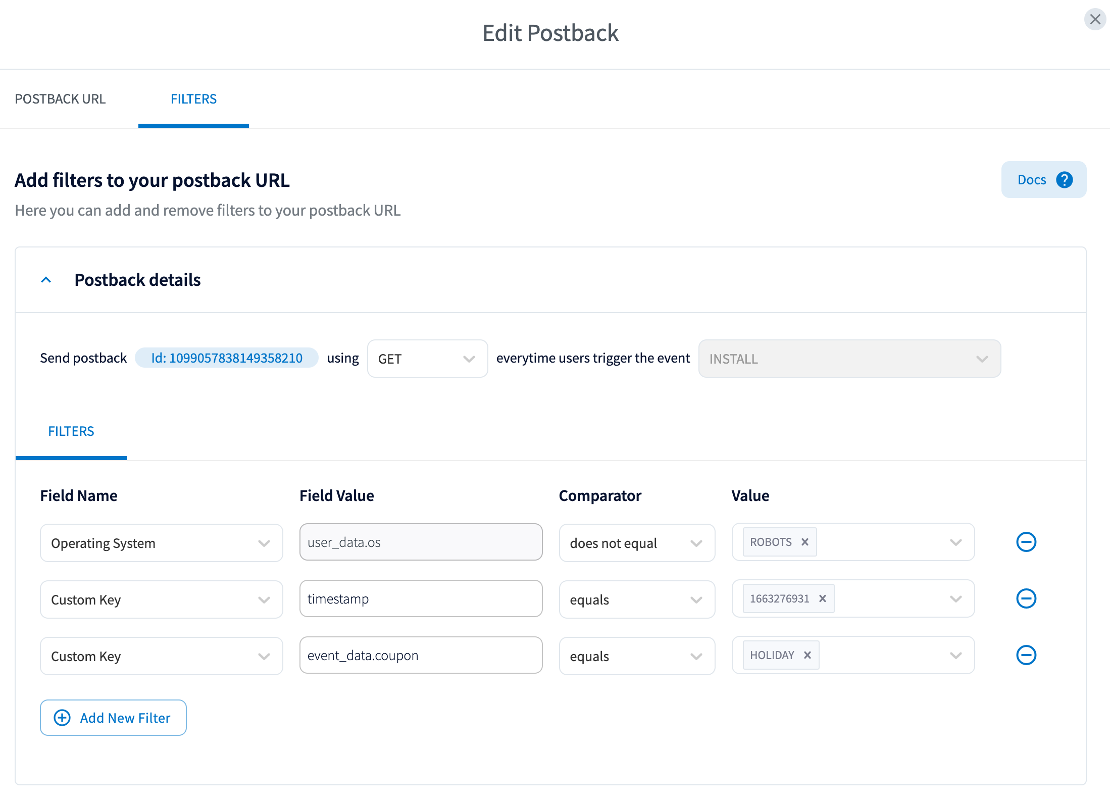Expand the ROBOTS value dropdown arrow

(x=955, y=542)
